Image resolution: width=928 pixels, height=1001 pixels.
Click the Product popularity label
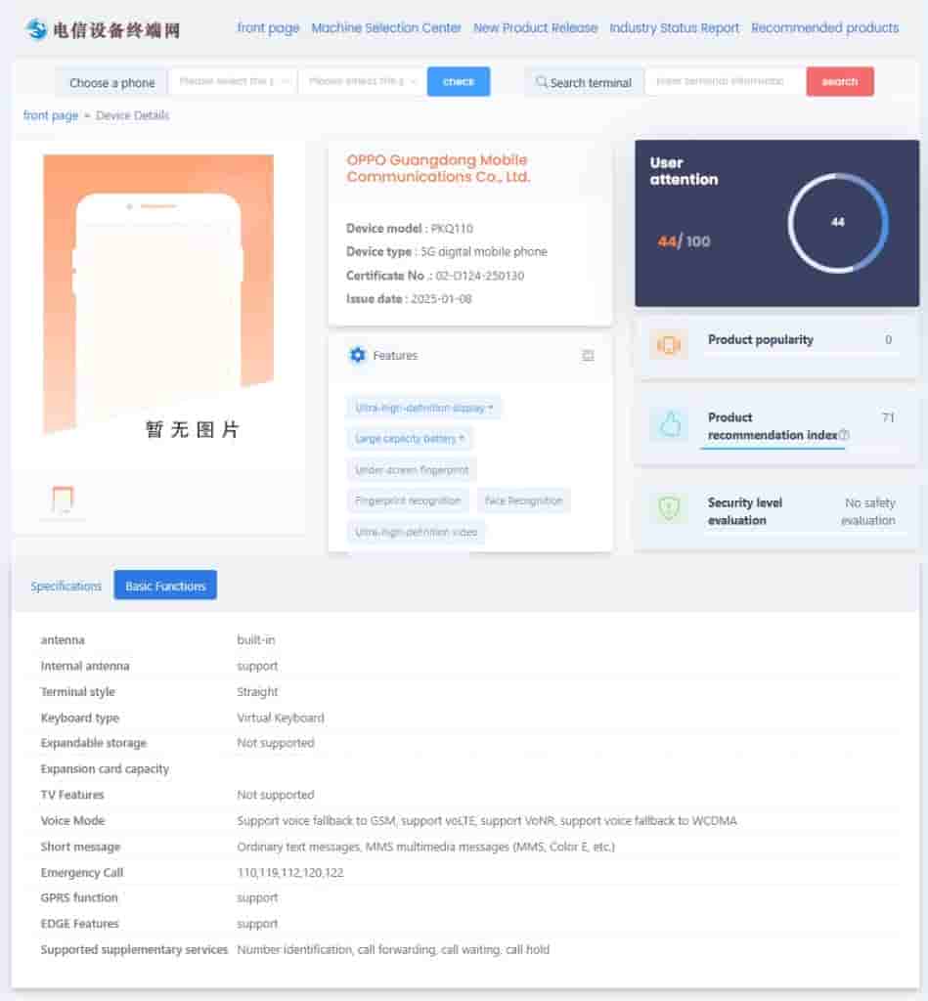(x=760, y=339)
